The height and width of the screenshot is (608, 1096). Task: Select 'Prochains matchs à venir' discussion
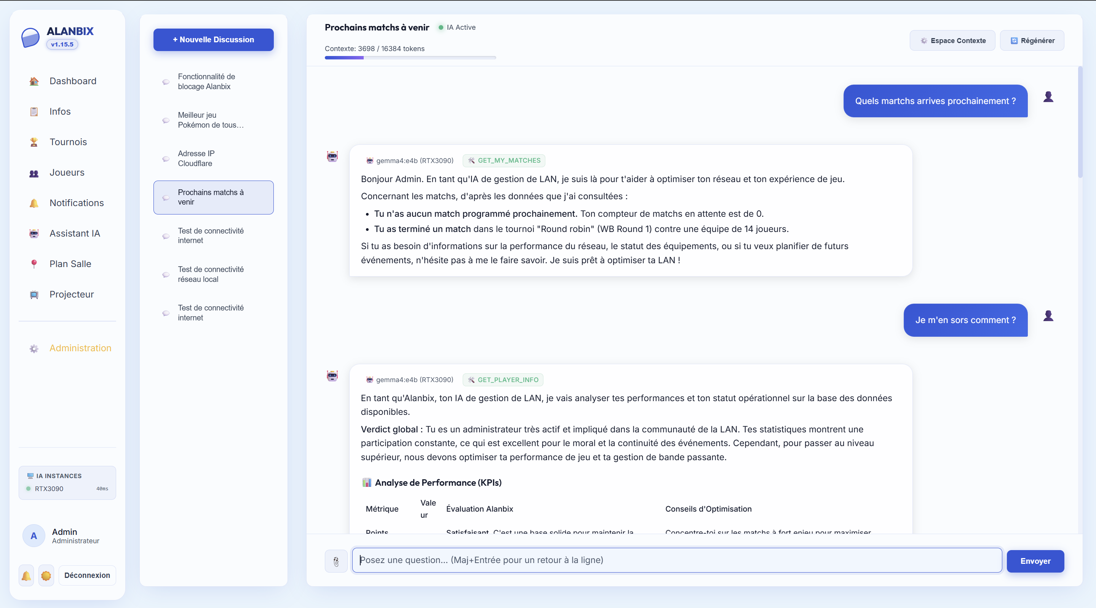point(213,197)
